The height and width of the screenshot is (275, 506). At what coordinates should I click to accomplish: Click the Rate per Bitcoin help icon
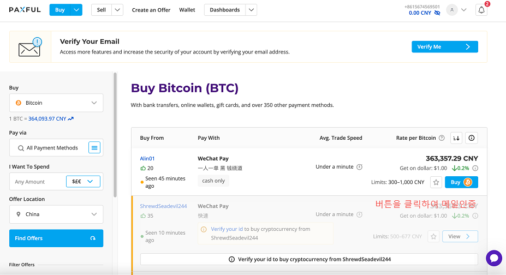pos(442,138)
